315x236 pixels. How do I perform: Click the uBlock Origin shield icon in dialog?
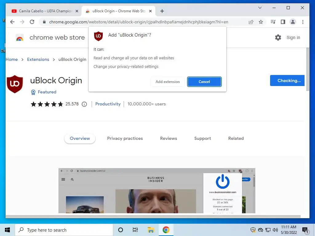[x=98, y=36]
